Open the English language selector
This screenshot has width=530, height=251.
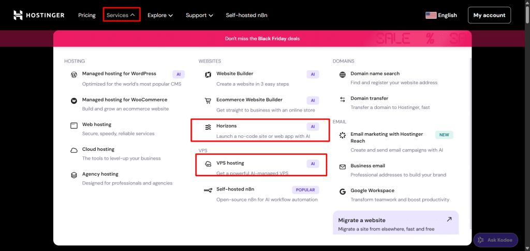click(x=441, y=15)
